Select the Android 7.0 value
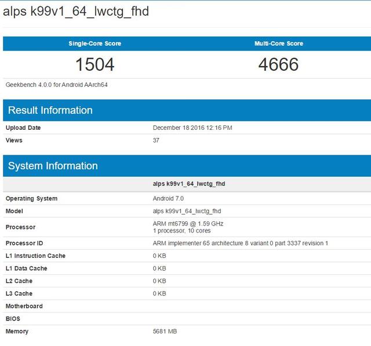 coord(168,198)
